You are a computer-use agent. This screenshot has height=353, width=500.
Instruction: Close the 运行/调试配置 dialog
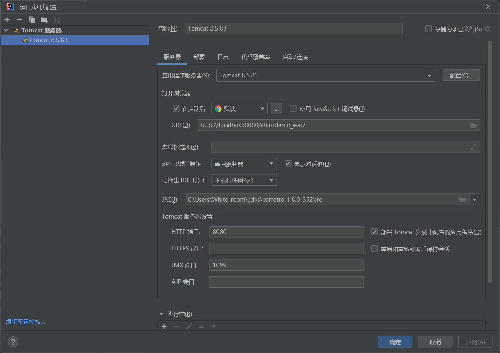tap(488, 7)
